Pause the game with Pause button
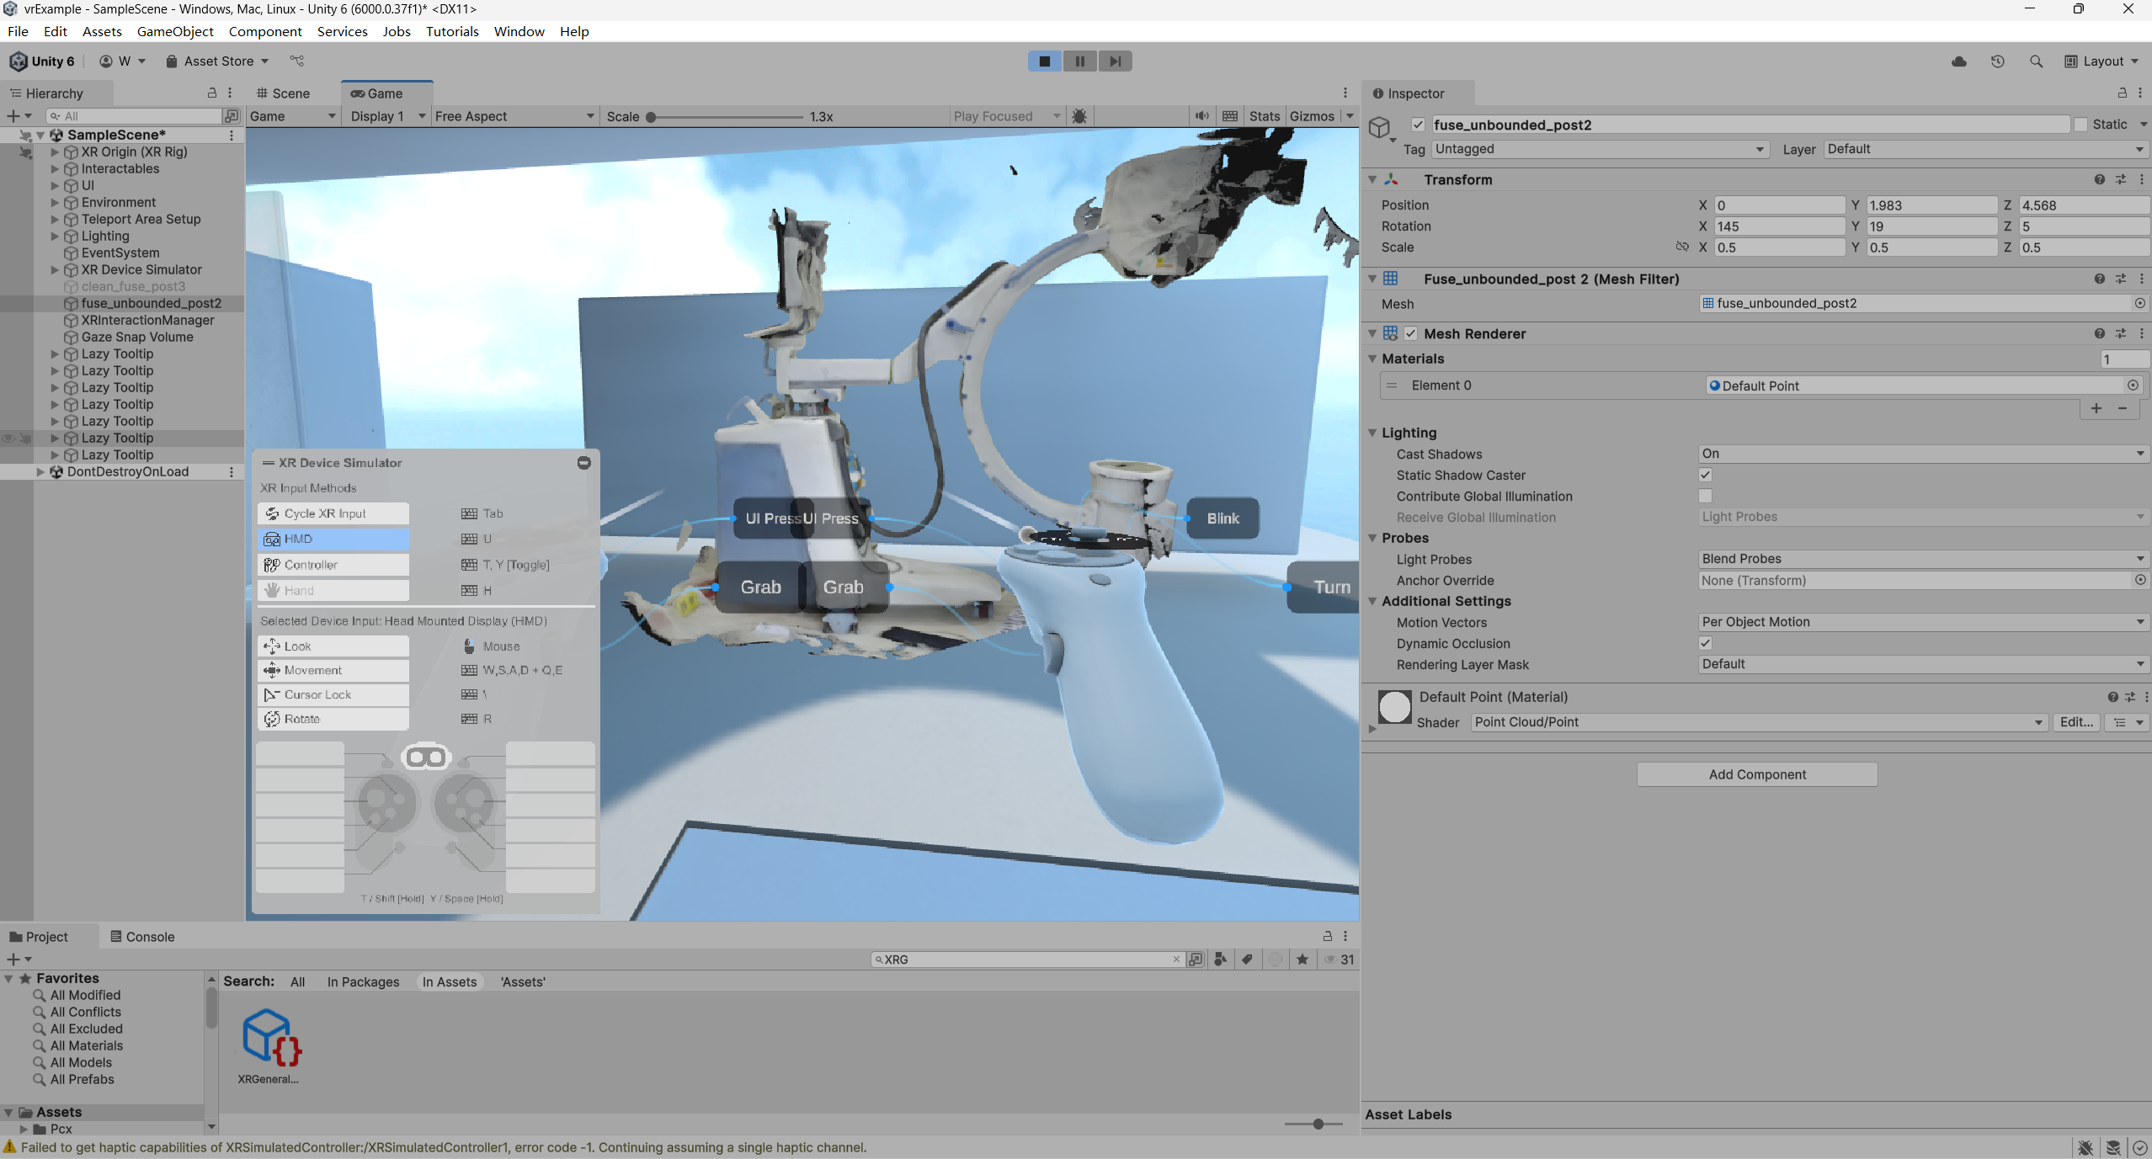 coord(1079,61)
